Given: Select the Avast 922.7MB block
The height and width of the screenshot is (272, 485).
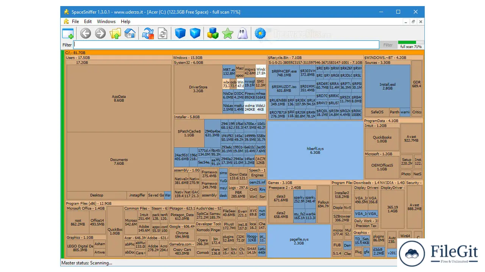Looking at the screenshot, I should pyautogui.click(x=411, y=139).
